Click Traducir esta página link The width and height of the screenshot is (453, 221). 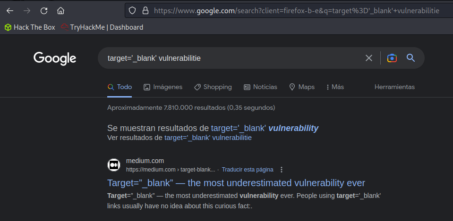click(x=248, y=170)
